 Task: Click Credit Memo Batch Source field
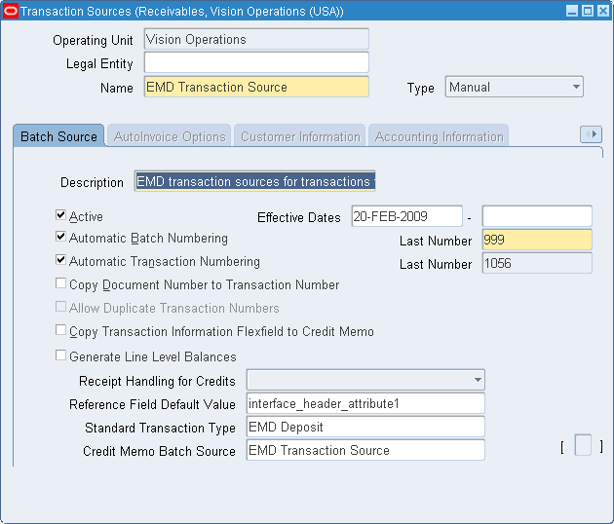click(365, 450)
